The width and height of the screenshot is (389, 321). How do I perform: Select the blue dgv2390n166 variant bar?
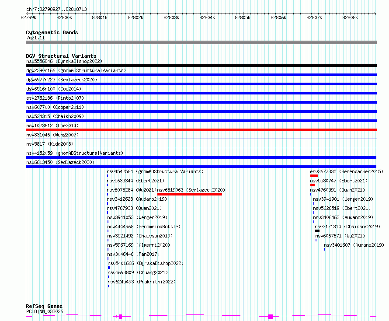point(201,75)
